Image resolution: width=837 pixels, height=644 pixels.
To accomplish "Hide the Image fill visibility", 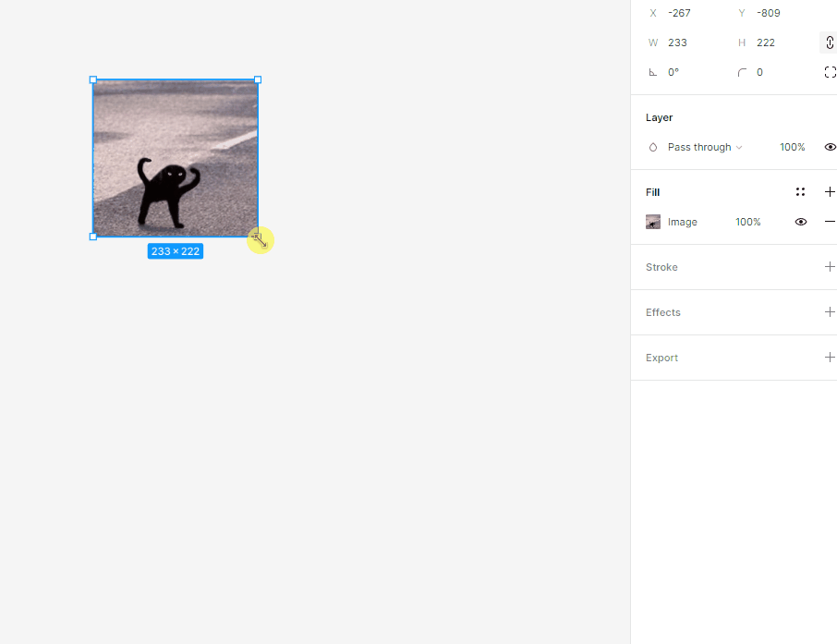I will 801,222.
